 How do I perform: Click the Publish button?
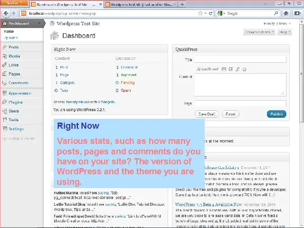276,114
